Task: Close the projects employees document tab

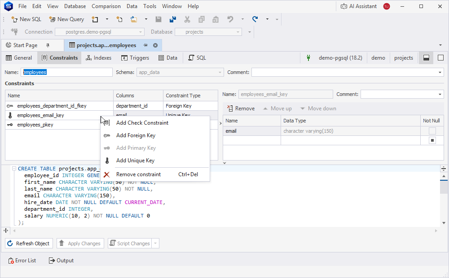Action: pos(155,45)
